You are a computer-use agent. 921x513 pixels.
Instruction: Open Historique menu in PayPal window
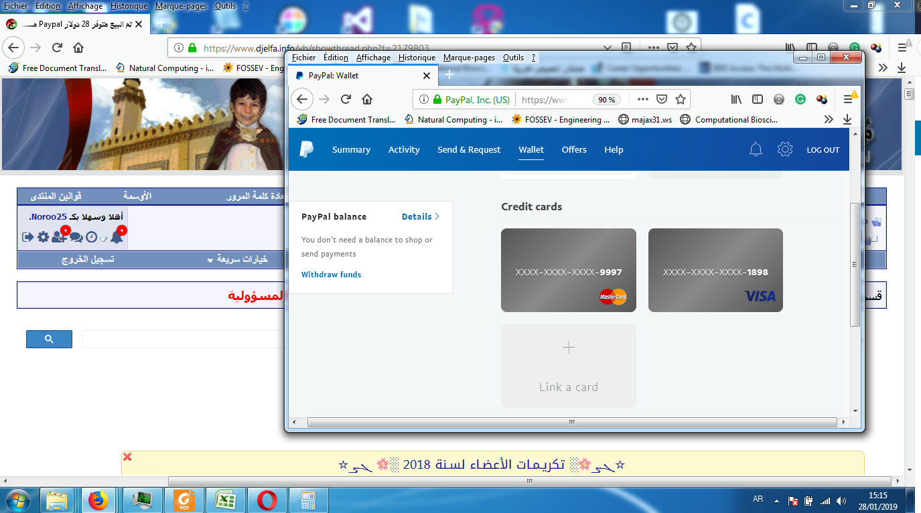[417, 58]
